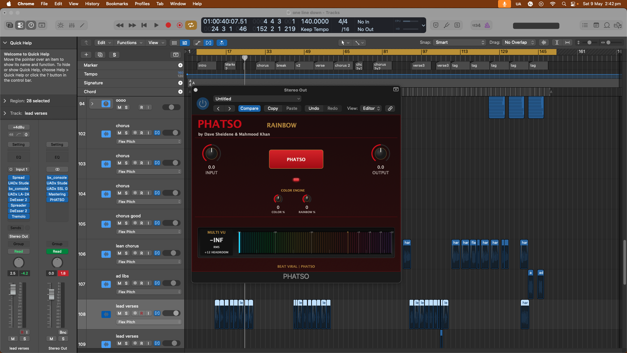Click the Forward transport button
The image size is (627, 353).
point(132,25)
